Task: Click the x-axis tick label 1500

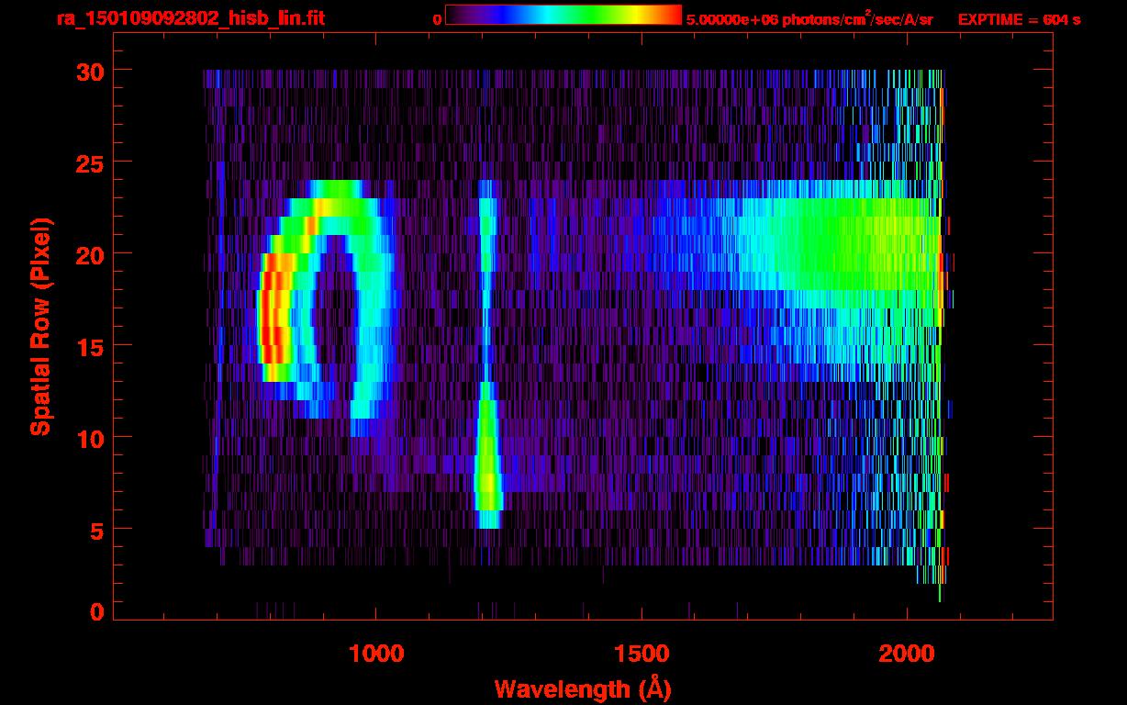Action: tap(642, 654)
